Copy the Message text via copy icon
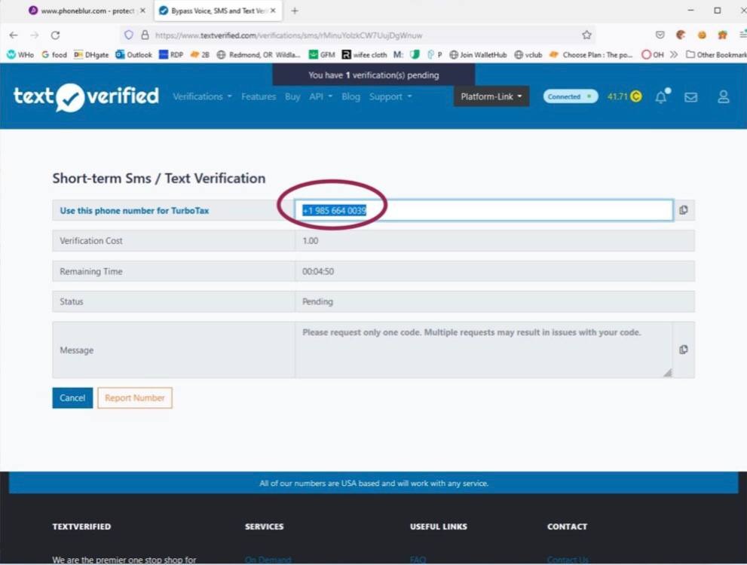 point(684,350)
